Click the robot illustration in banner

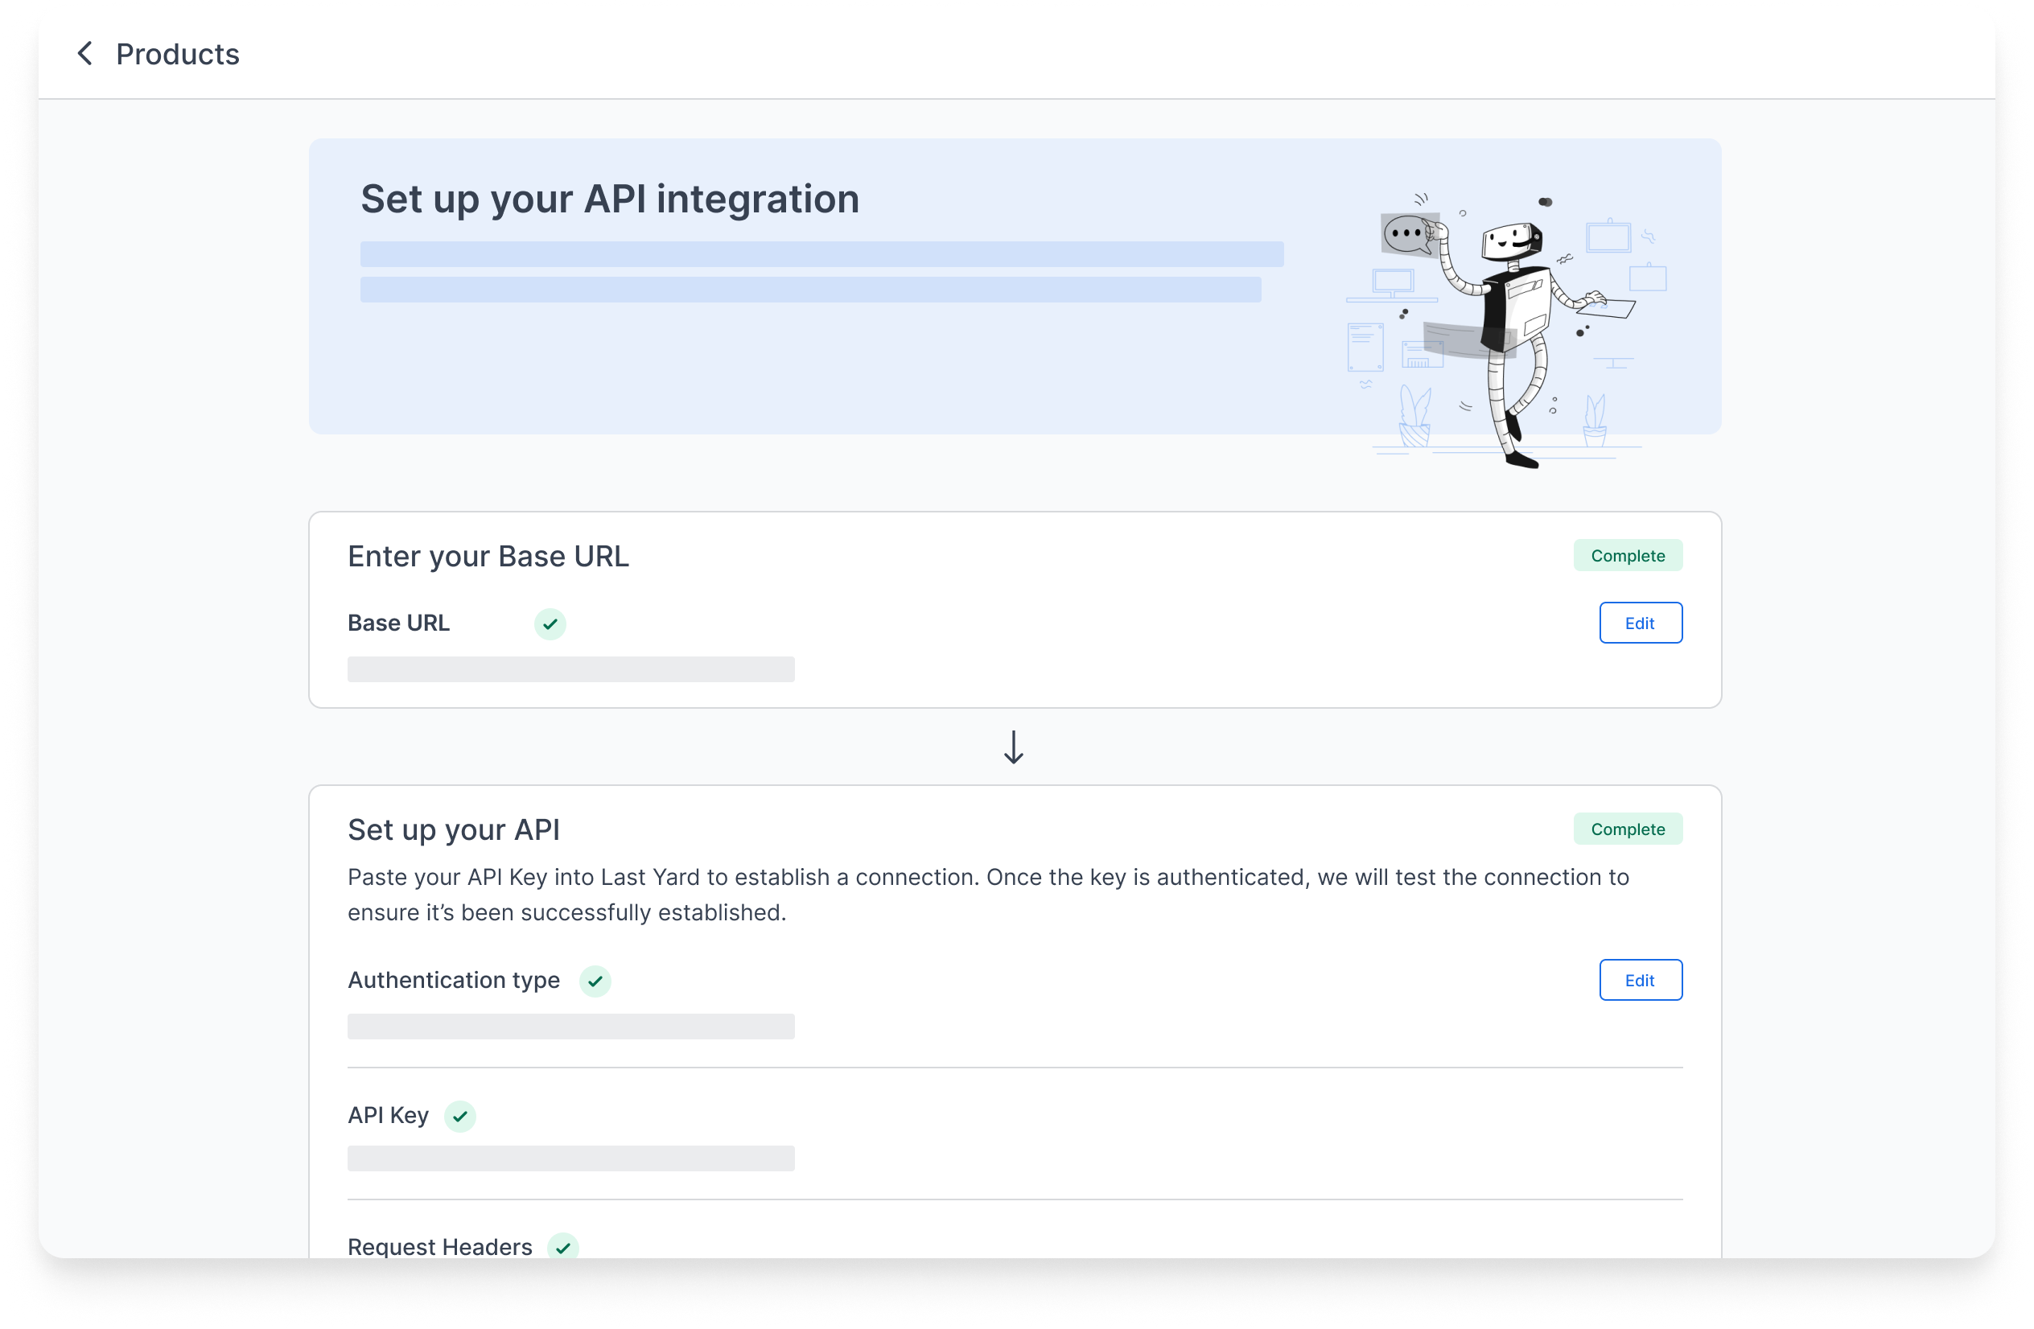coord(1507,329)
